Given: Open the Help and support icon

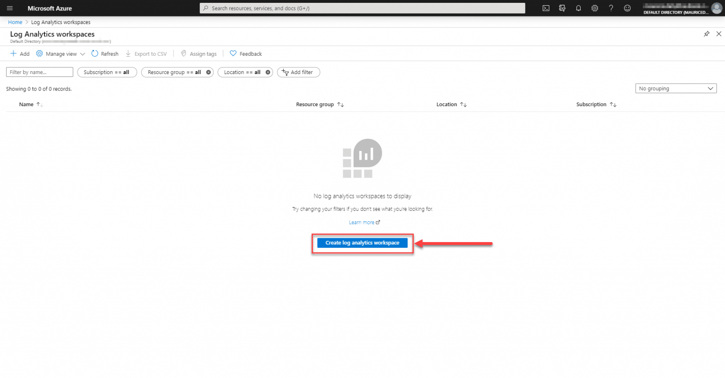Looking at the screenshot, I should pos(610,8).
